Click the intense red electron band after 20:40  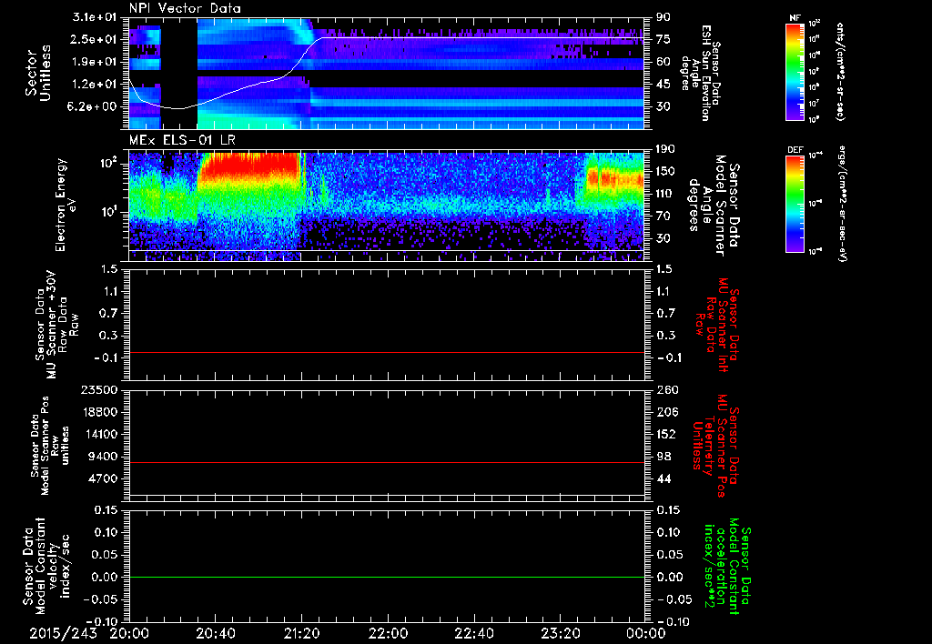[248, 166]
